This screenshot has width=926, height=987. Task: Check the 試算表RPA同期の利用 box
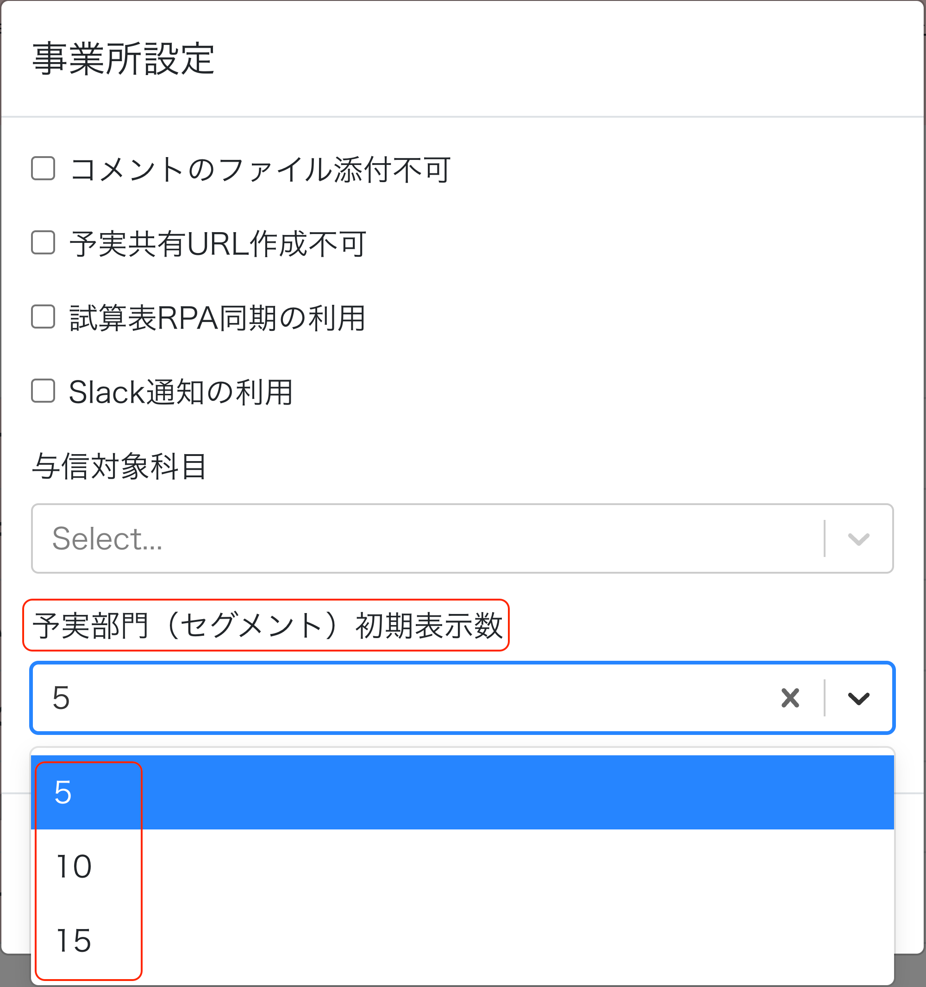pyautogui.click(x=43, y=317)
